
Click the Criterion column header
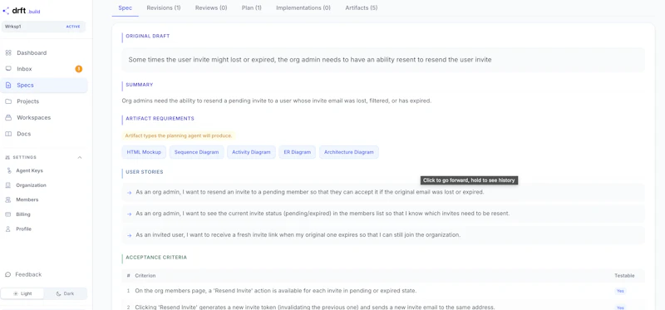click(145, 276)
